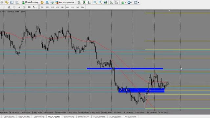Select the text label tool
This screenshot has height=118, width=210.
click(24, 7)
